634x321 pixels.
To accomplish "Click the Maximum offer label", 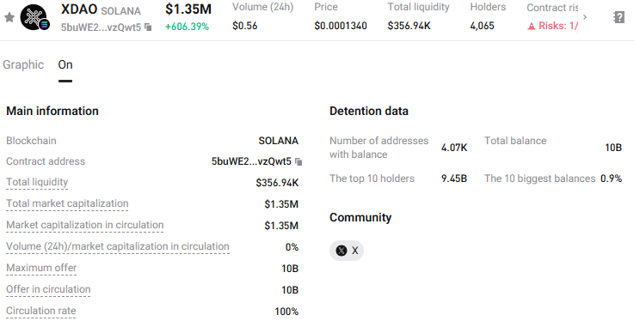I will coord(41,268).
